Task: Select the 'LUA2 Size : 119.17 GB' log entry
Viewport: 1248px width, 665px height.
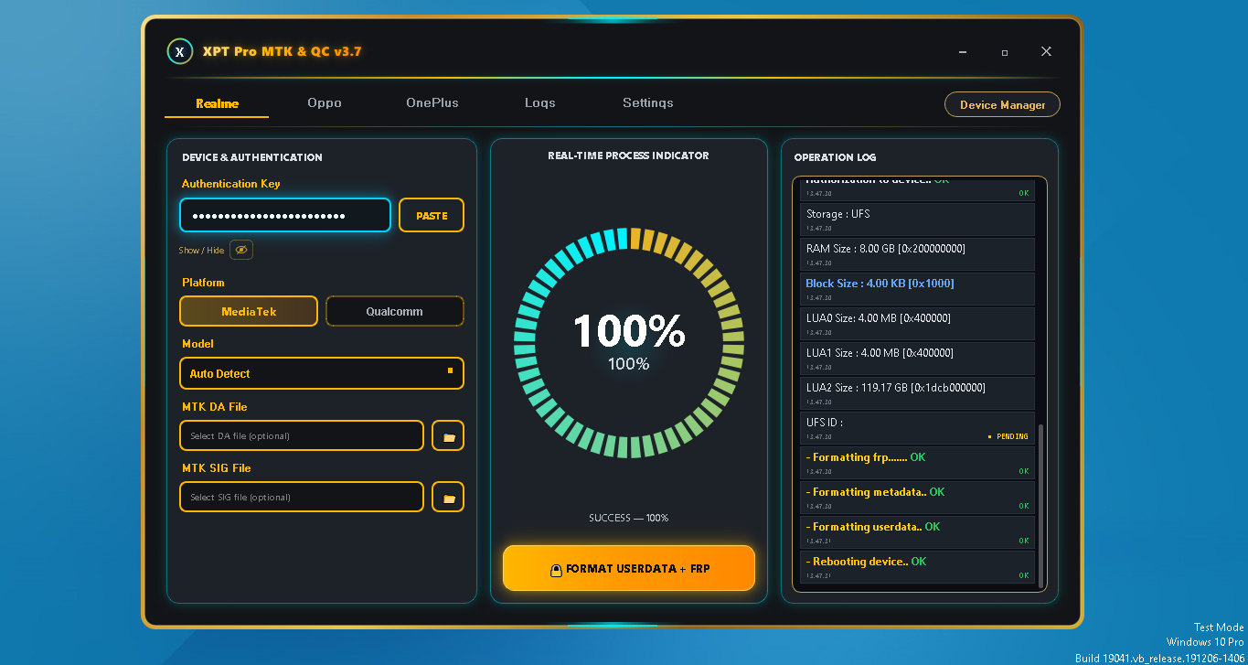Action: (x=917, y=393)
